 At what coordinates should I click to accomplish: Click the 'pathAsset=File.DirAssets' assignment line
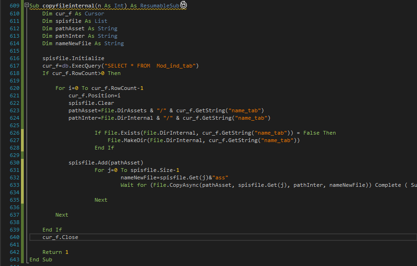(166, 110)
